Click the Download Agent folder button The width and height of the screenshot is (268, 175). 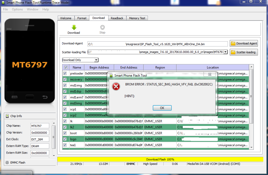pos(244,44)
